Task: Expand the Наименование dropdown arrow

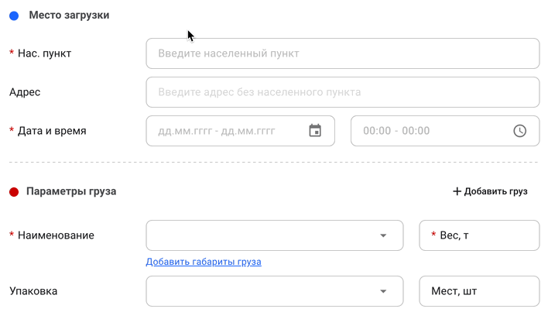Action: (x=383, y=235)
